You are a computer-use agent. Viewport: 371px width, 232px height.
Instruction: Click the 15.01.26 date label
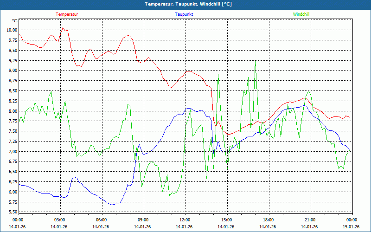351,227
